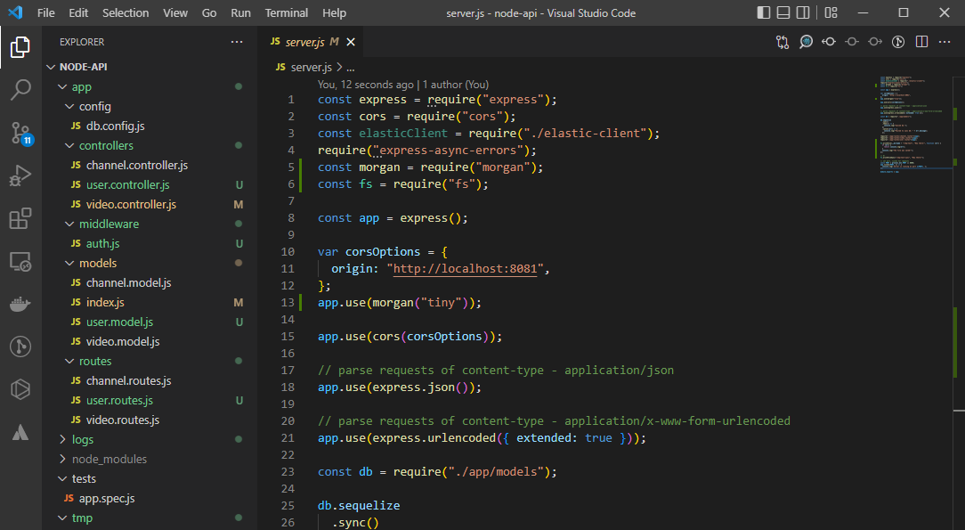
Task: Open user.controller.js file
Action: [x=127, y=184]
